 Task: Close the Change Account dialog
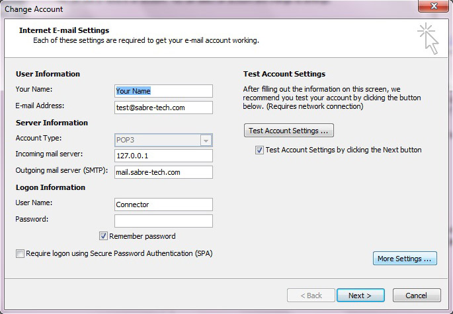click(433, 6)
